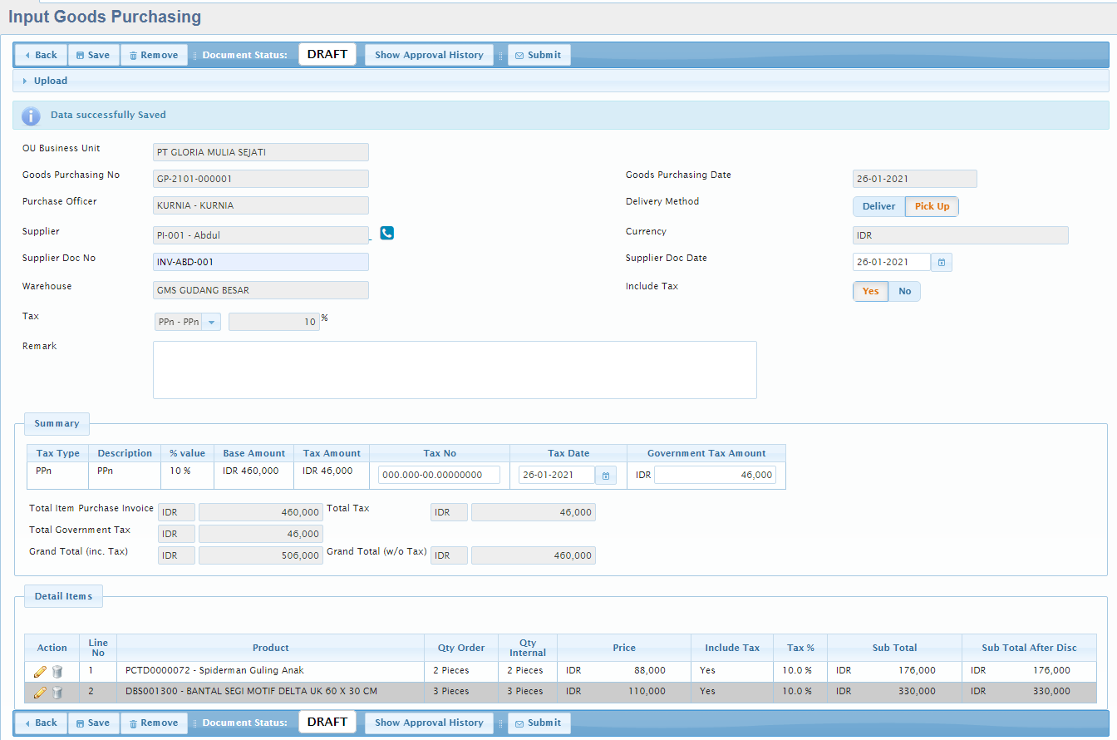Screen dimensions: 1117x740
Task: Click the bottom toolbar Save button
Action: (x=94, y=723)
